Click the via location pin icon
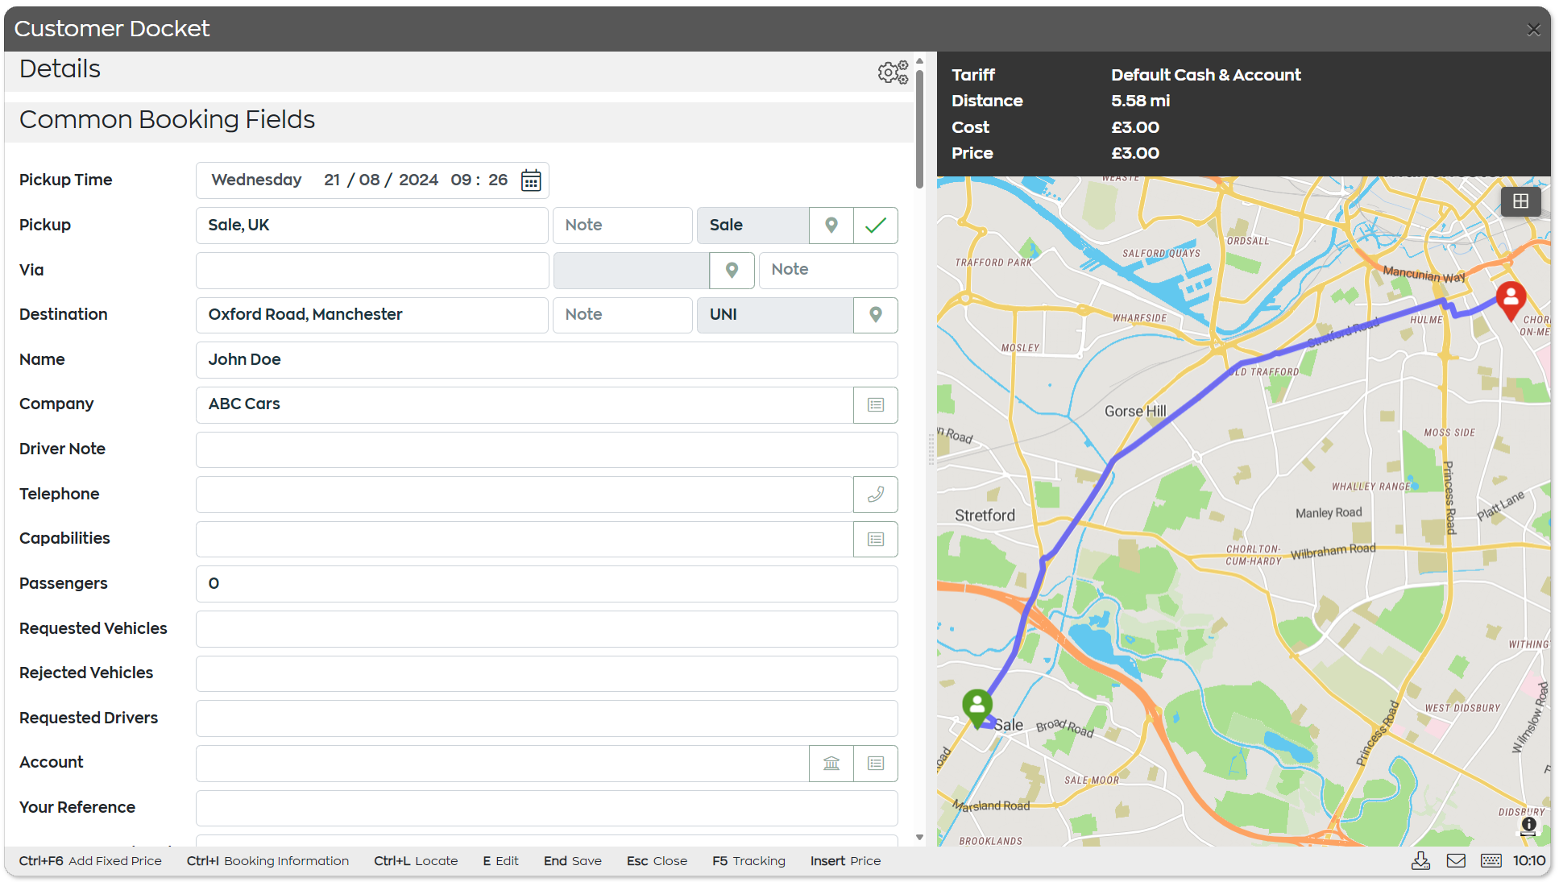1559x882 pixels. 732,270
